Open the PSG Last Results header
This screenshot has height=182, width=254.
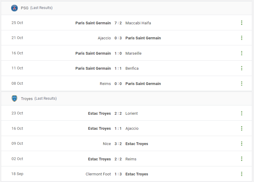click(127, 8)
